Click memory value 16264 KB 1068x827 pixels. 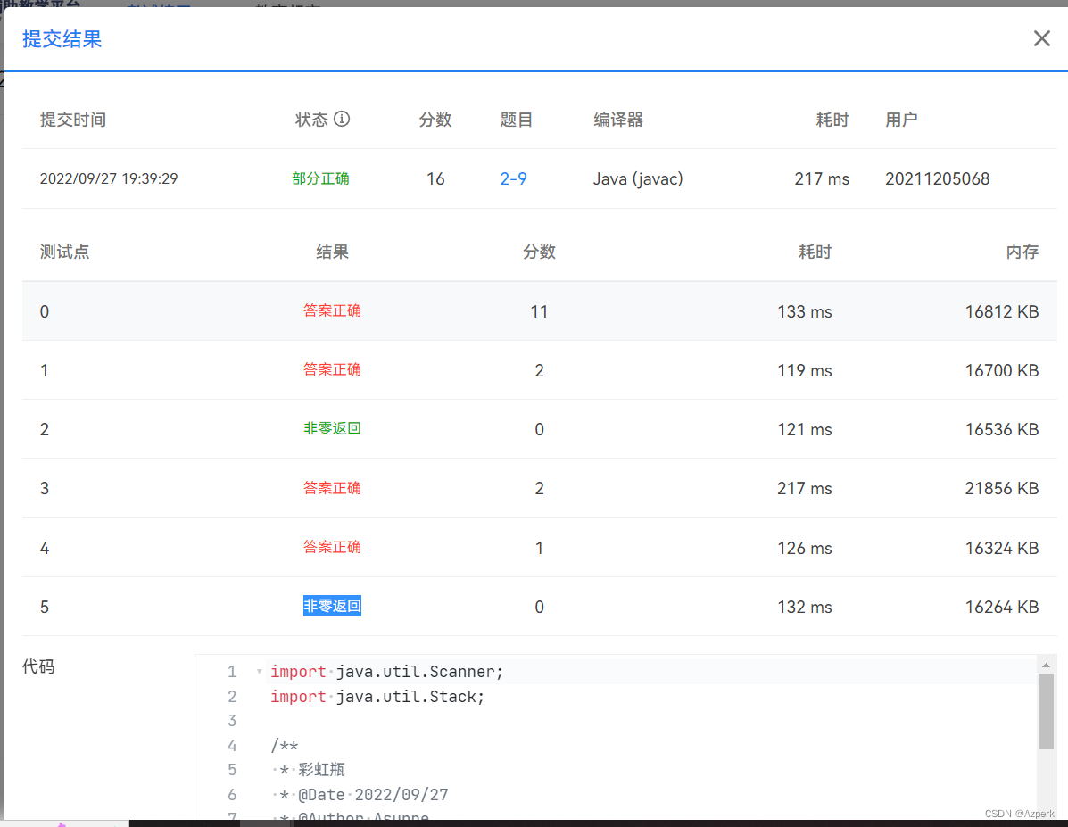coord(1001,607)
